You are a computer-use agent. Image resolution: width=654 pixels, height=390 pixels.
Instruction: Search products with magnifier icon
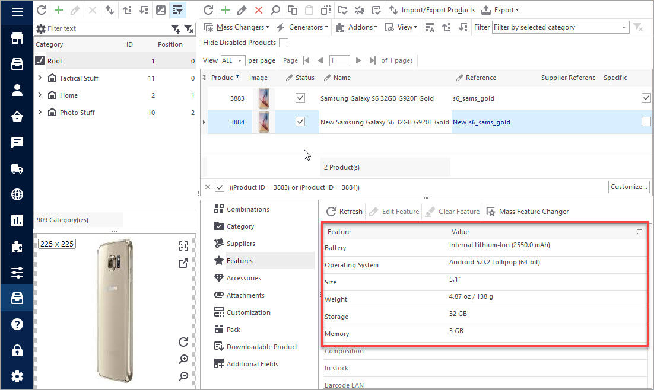(x=275, y=10)
